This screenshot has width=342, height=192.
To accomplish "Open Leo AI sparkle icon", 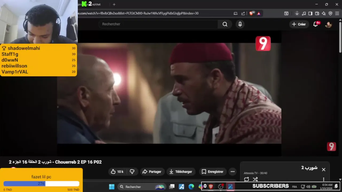I will click(x=324, y=13).
